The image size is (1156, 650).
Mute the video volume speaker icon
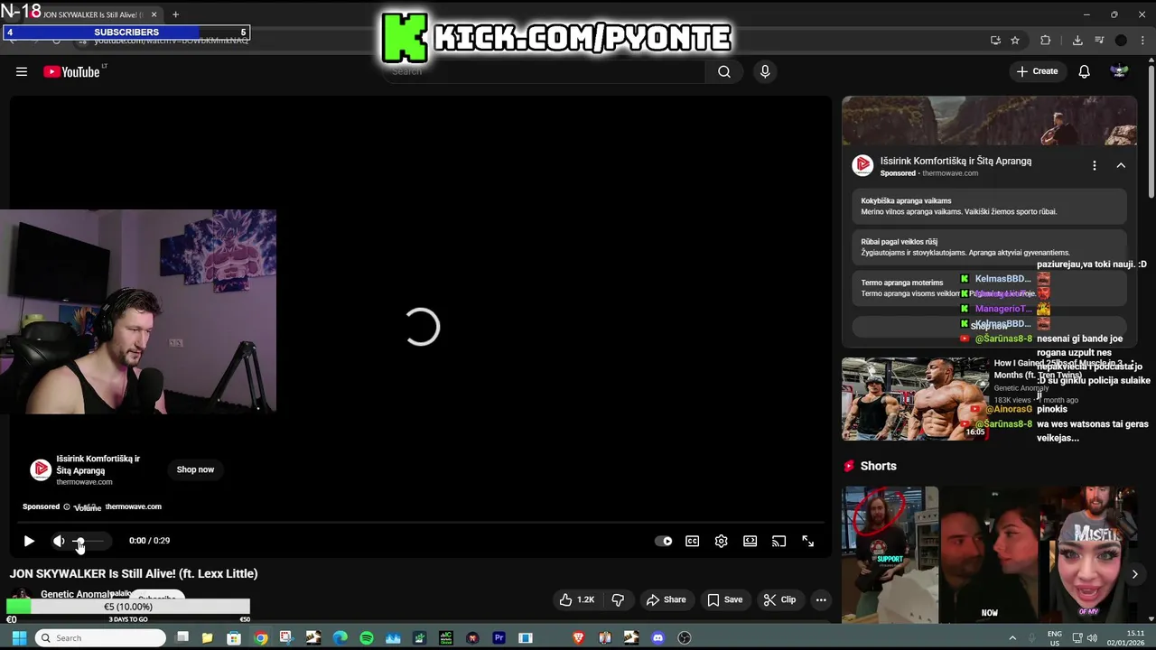click(x=59, y=541)
